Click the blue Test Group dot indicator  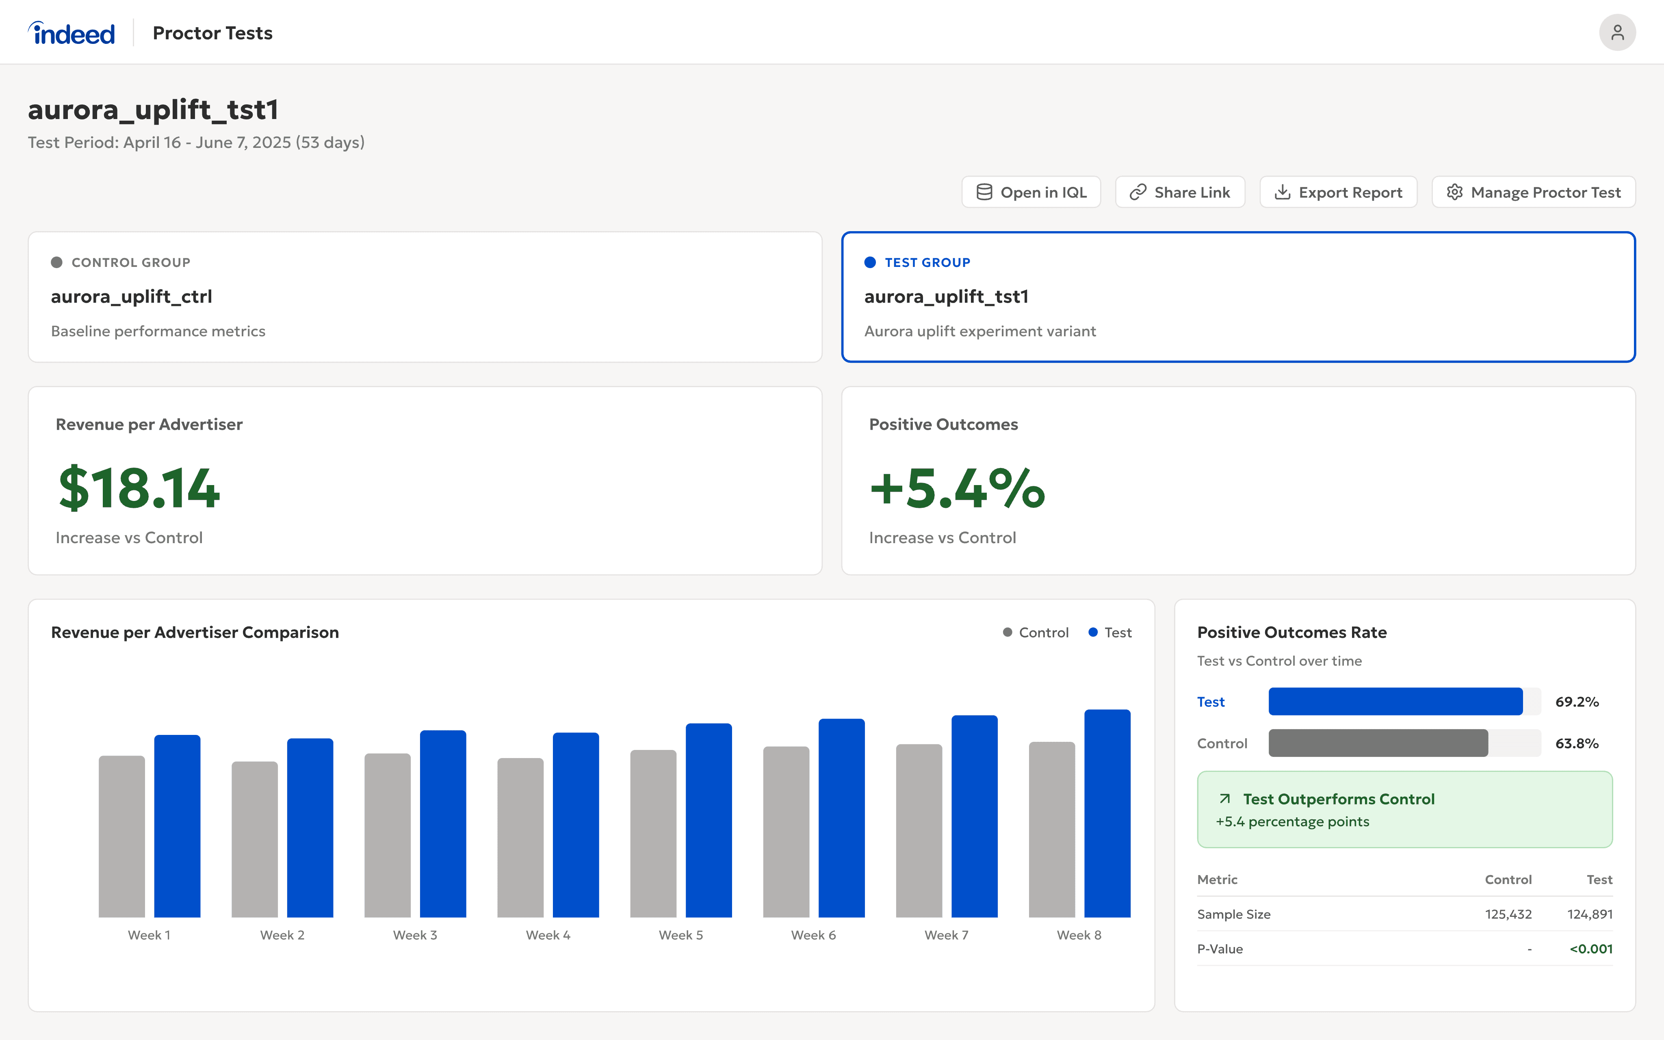tap(870, 262)
